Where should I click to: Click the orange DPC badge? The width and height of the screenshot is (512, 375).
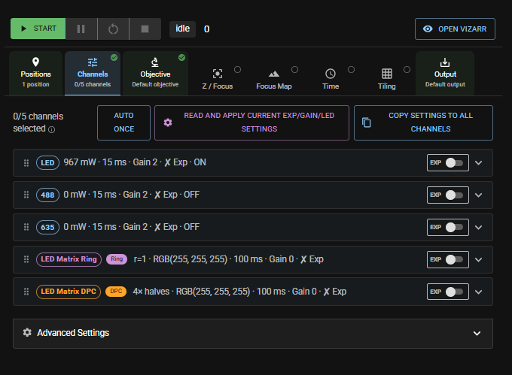[116, 292]
